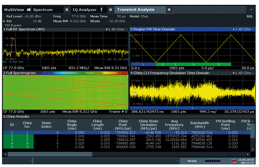Click the table horizontal scrollbar right arrow
The height and width of the screenshot is (167, 259).
click(x=248, y=154)
